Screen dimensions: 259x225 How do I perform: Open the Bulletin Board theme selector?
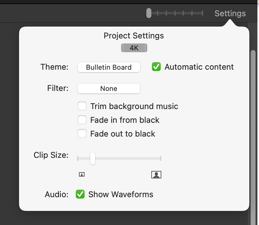point(109,67)
